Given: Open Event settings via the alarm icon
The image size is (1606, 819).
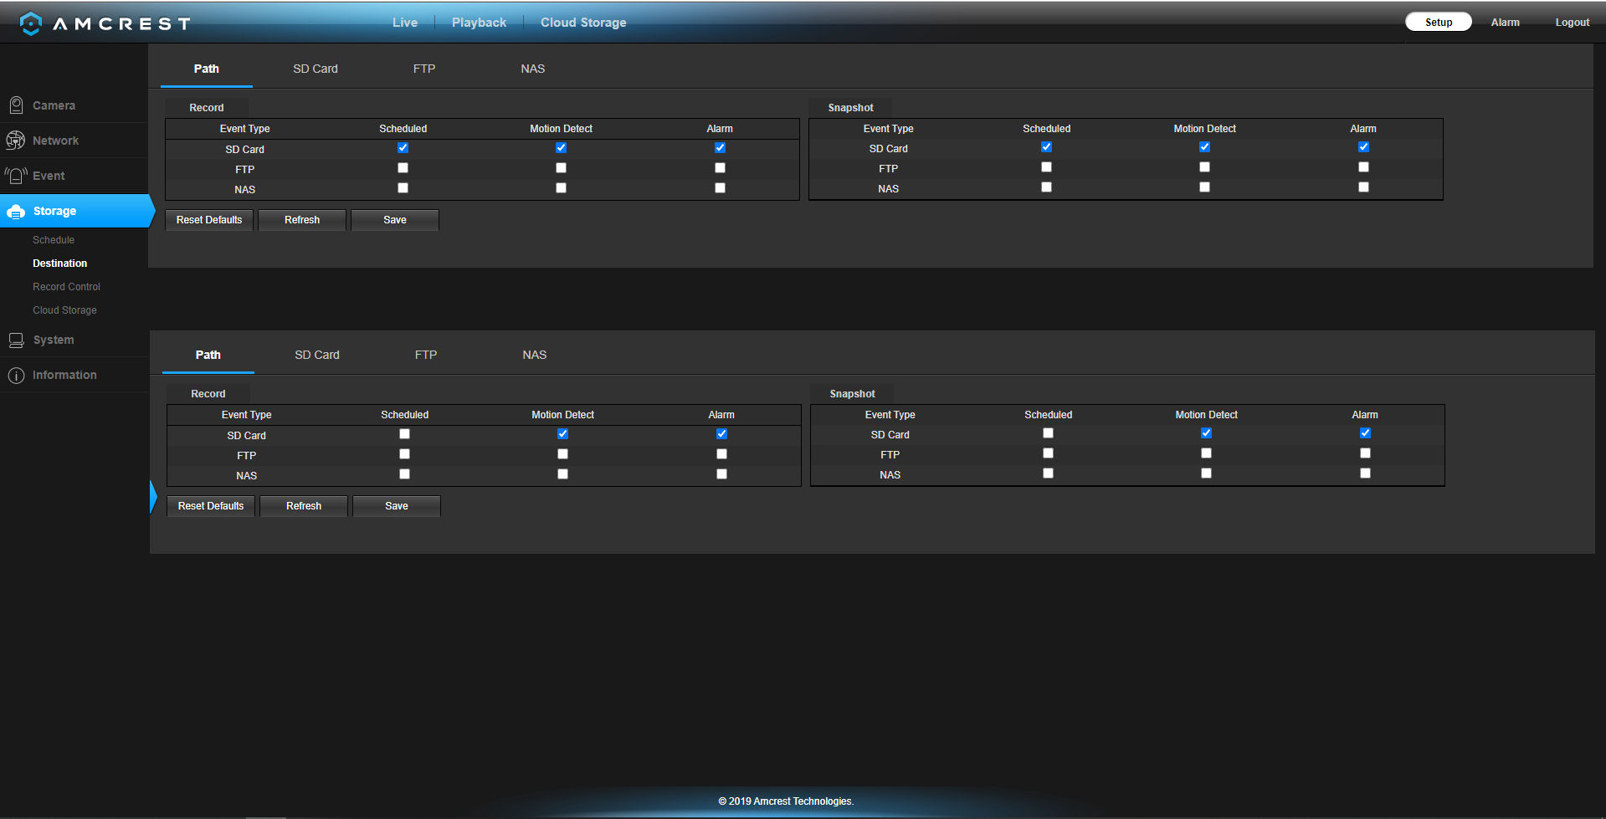Looking at the screenshot, I should coord(16,176).
